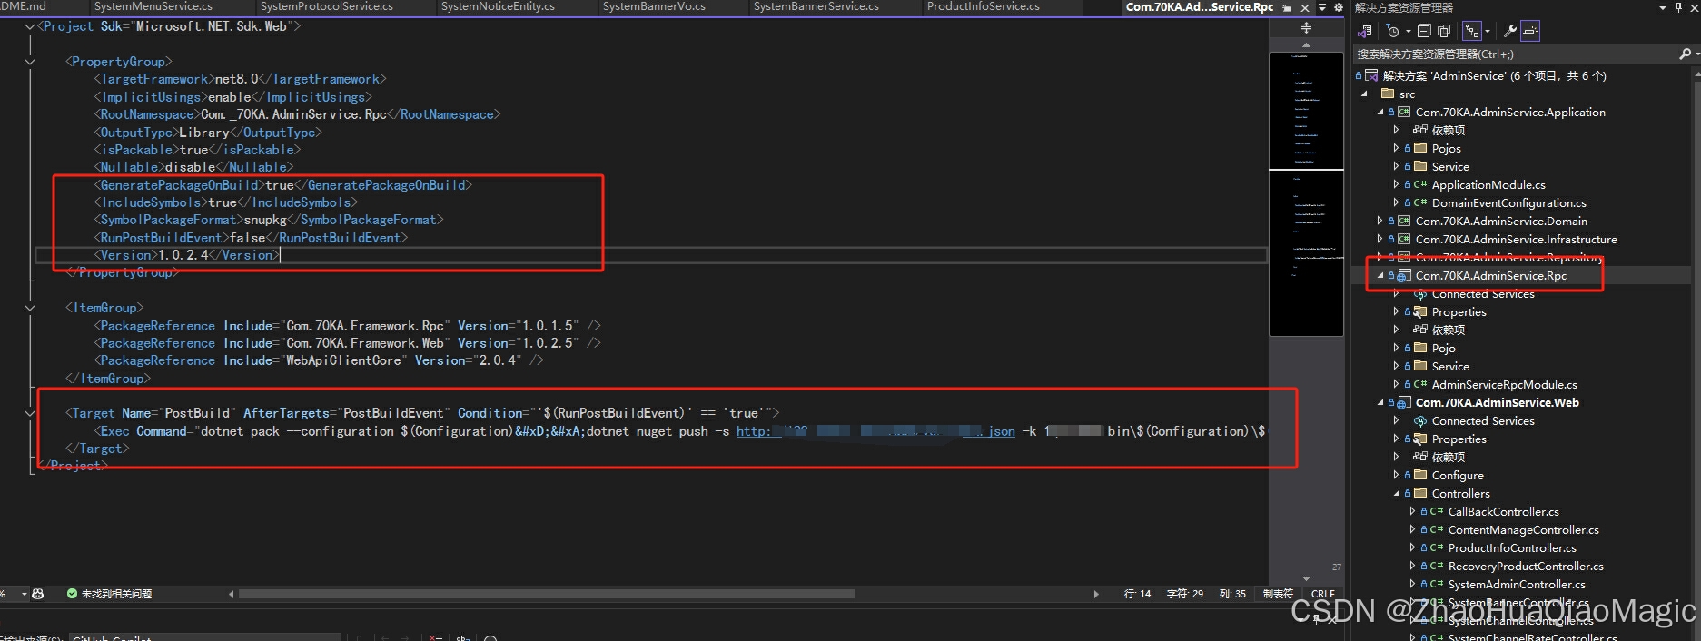Pin the Com.70KA.AdminService.Rpc editor tab
The width and height of the screenshot is (1701, 641).
click(x=1287, y=8)
